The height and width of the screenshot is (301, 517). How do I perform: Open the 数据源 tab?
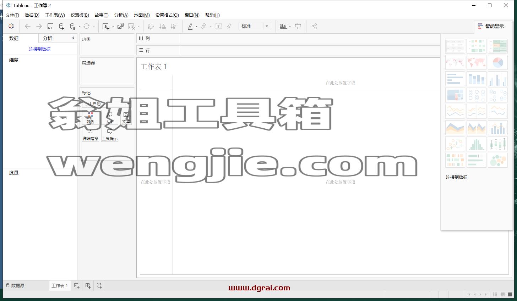click(15, 286)
